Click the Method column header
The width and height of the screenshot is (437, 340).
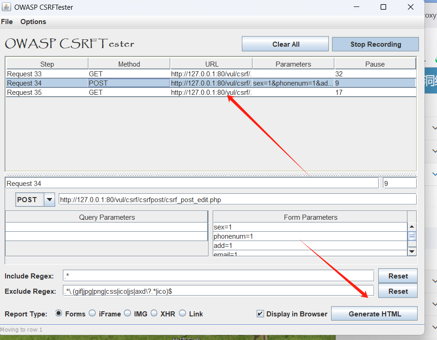coord(129,64)
